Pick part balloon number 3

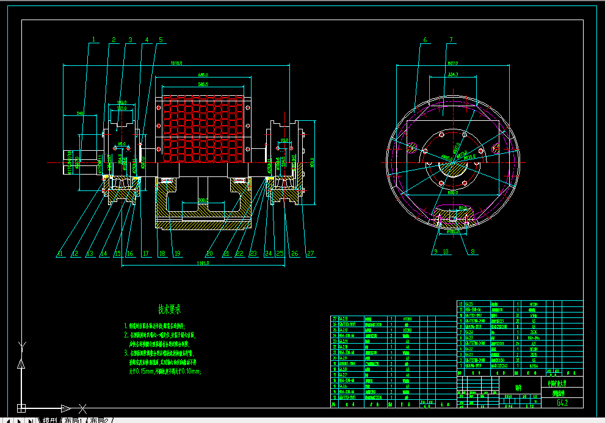point(131,40)
